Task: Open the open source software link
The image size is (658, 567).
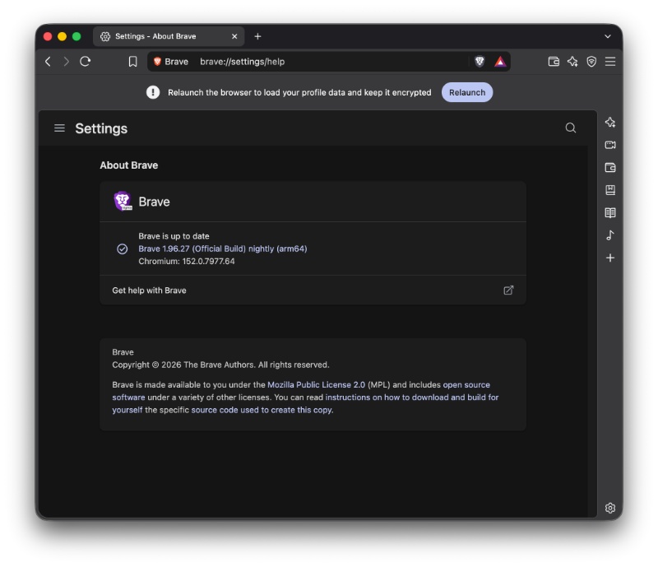Action: [466, 384]
